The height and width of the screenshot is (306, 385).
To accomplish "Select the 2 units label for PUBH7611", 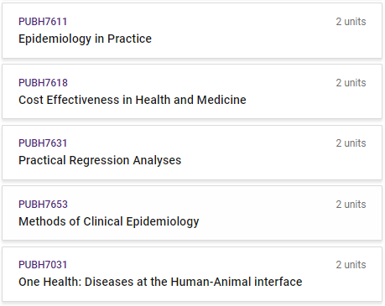I will click(351, 22).
